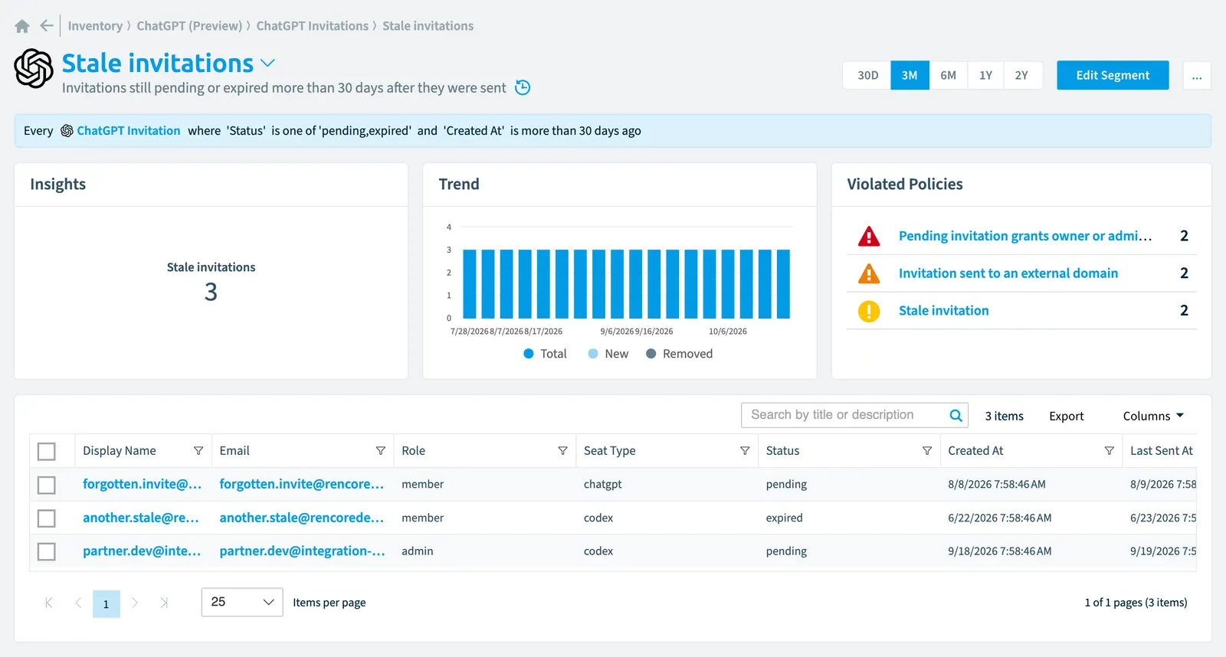The width and height of the screenshot is (1226, 657).
Task: Expand the Stale invitations title dropdown
Action: [x=267, y=63]
